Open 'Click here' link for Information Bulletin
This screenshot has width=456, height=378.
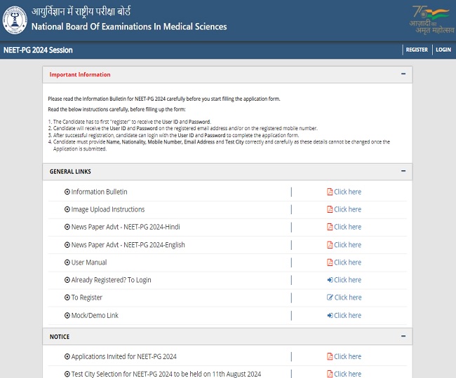tap(347, 192)
